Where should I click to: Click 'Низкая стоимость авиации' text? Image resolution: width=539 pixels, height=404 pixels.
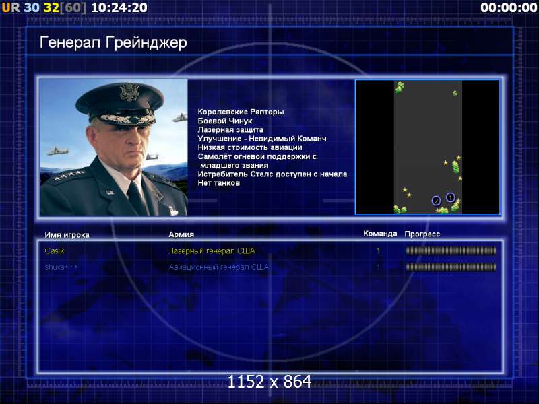(x=250, y=147)
